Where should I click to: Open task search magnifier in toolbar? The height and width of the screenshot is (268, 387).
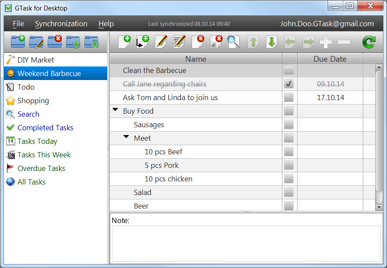coord(234,42)
